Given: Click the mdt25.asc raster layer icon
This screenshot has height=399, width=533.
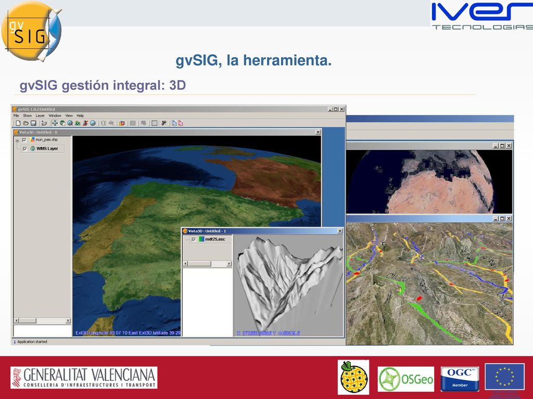Looking at the screenshot, I should (201, 239).
